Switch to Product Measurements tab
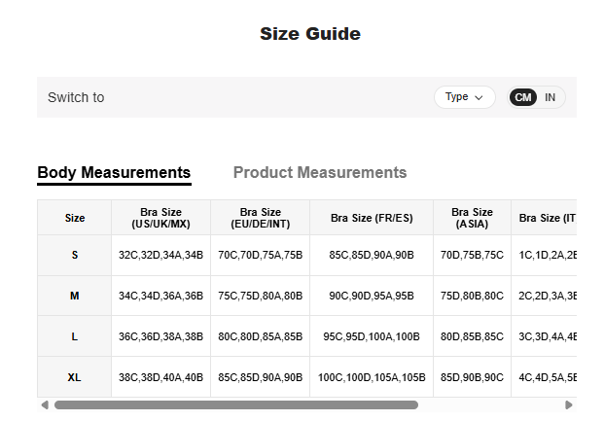 pos(320,172)
